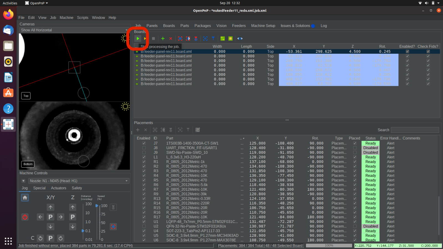Park the Z axis with P button
This screenshot has width=443, height=249.
click(x=73, y=217)
